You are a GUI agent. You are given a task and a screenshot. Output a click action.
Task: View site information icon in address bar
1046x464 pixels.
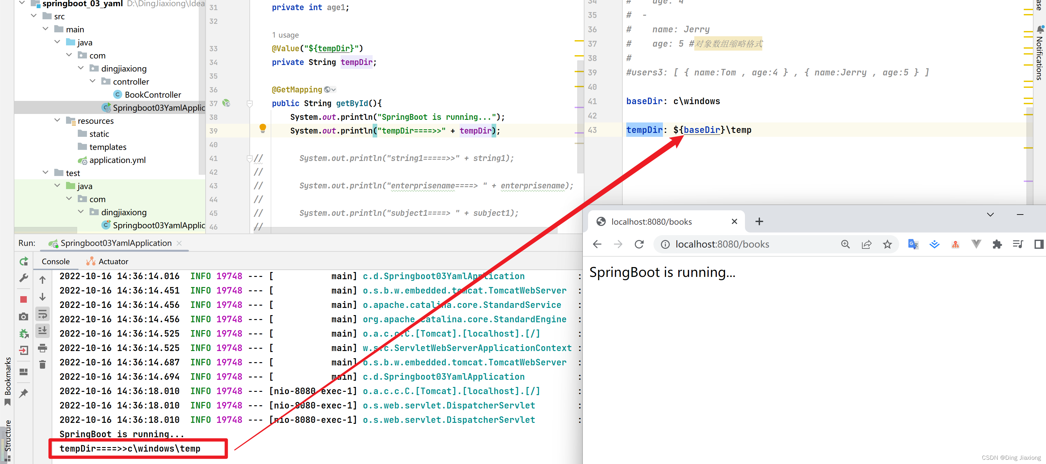pos(665,244)
